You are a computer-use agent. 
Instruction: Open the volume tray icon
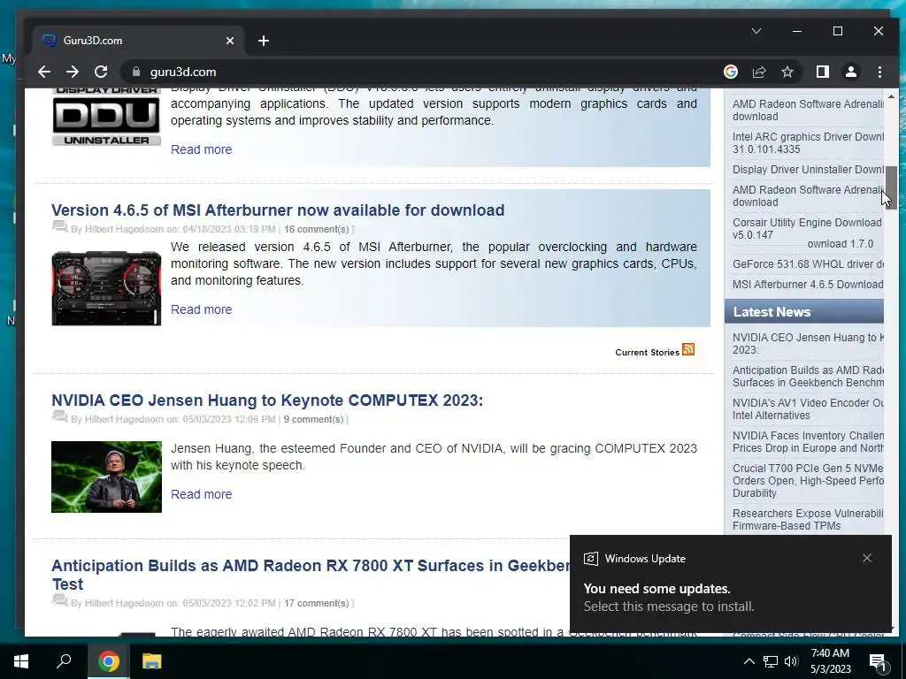coord(791,661)
